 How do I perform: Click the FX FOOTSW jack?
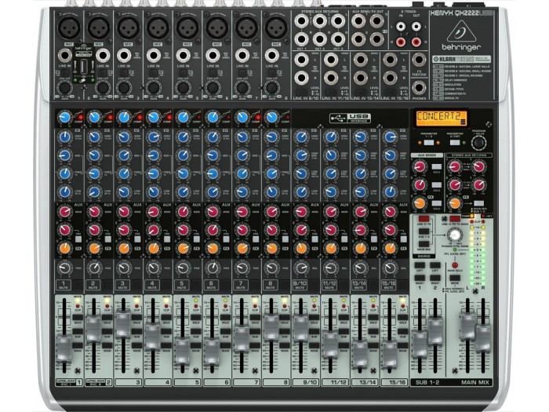click(x=419, y=60)
